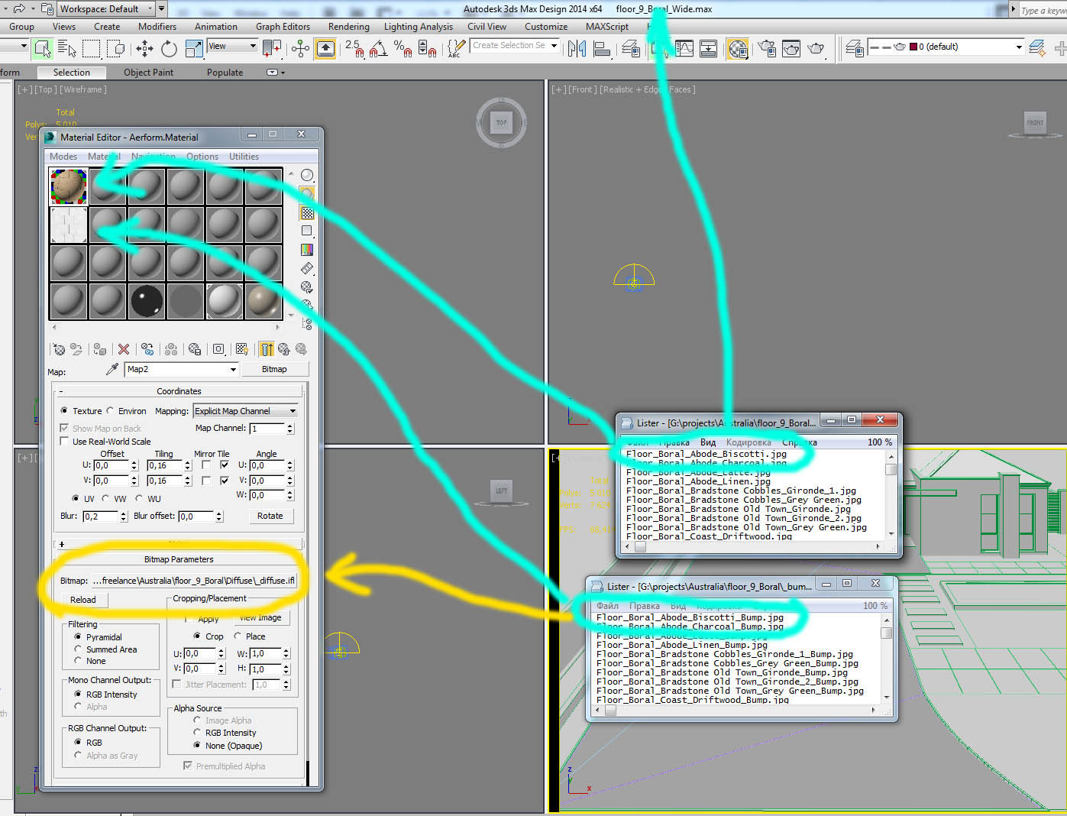
Task: Open Rendered Frame Window icon
Action: [x=791, y=48]
